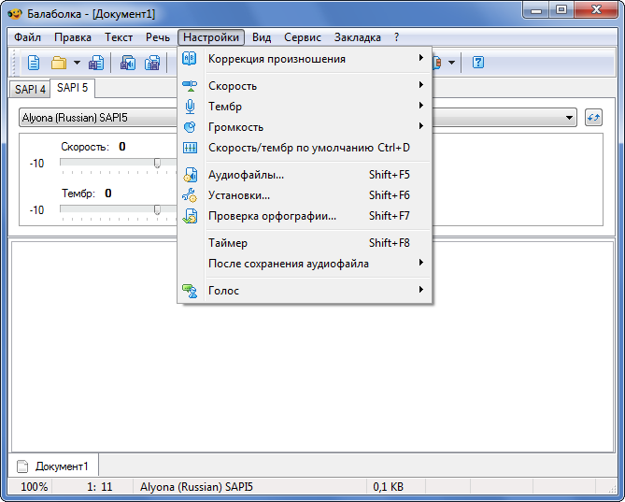This screenshot has height=502, width=625.
Task: Open the Текст menu
Action: 119,37
